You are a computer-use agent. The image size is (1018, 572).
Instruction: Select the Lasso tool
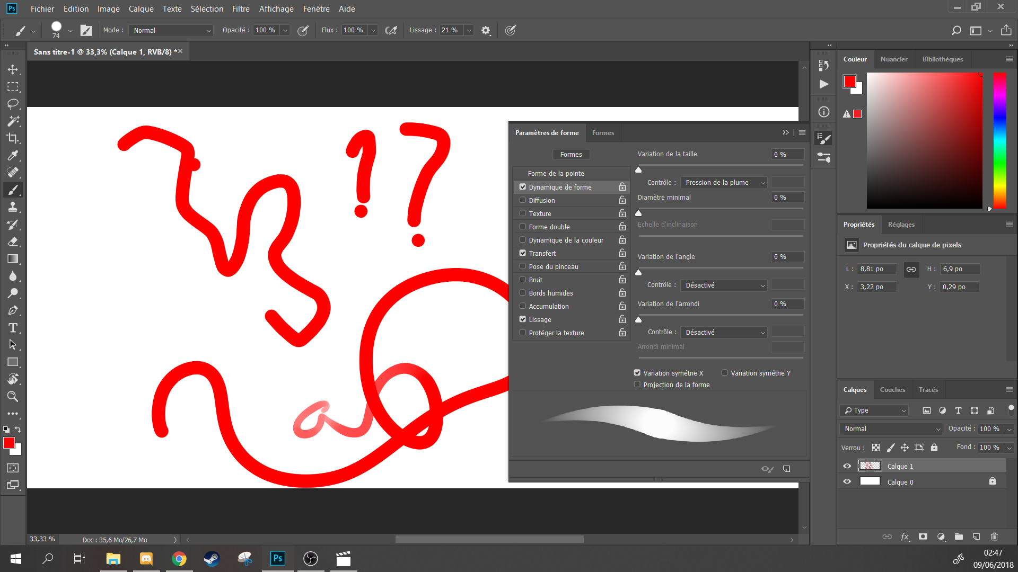[13, 104]
